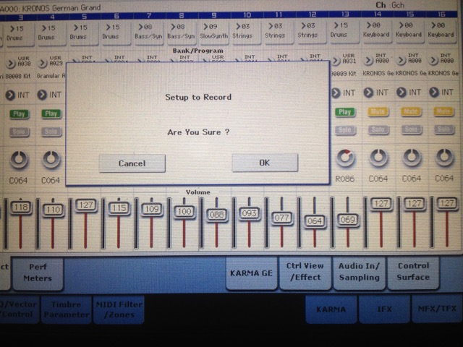Screen dimensions: 463x347
Task: Open the Drums category popup on track 4
Action: (x=51, y=33)
